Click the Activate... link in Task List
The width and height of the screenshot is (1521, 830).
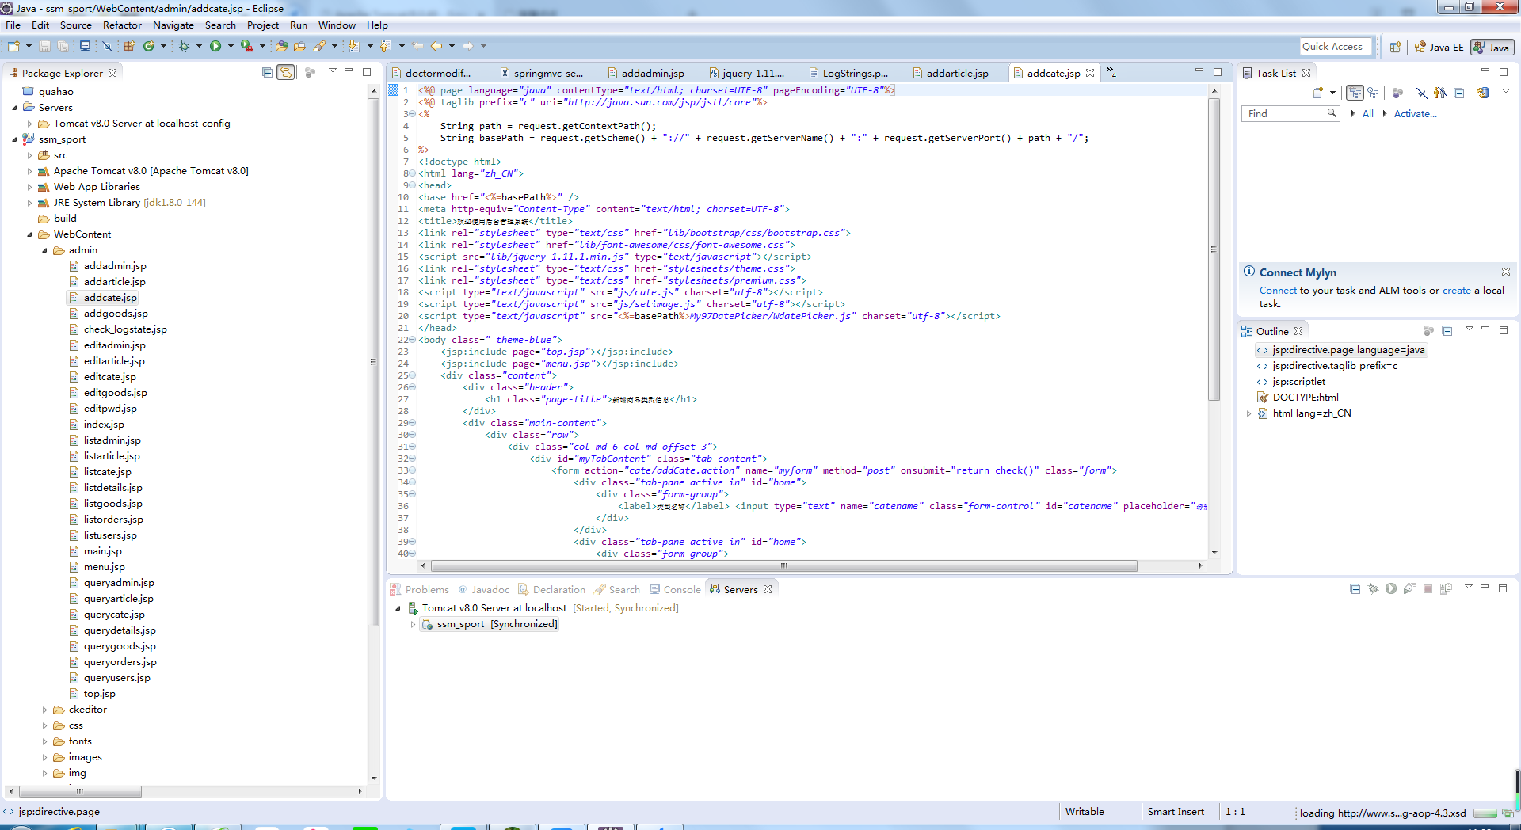[1415, 114]
